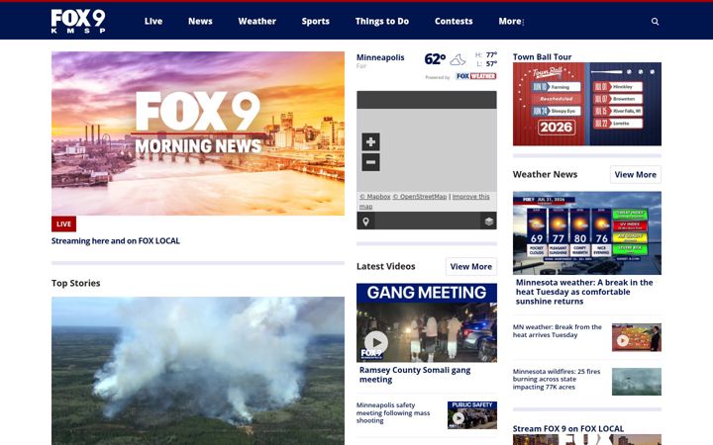The width and height of the screenshot is (713, 445).
Task: Click the red LIVE badge
Action: click(x=63, y=223)
